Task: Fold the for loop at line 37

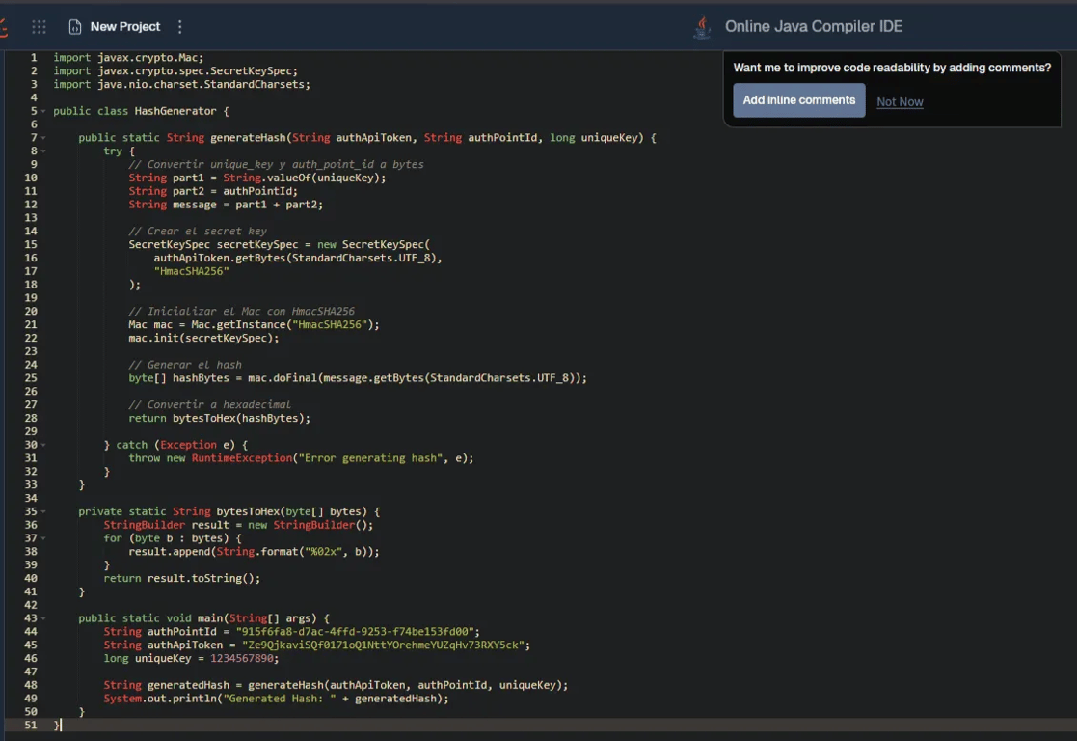Action: pos(43,538)
